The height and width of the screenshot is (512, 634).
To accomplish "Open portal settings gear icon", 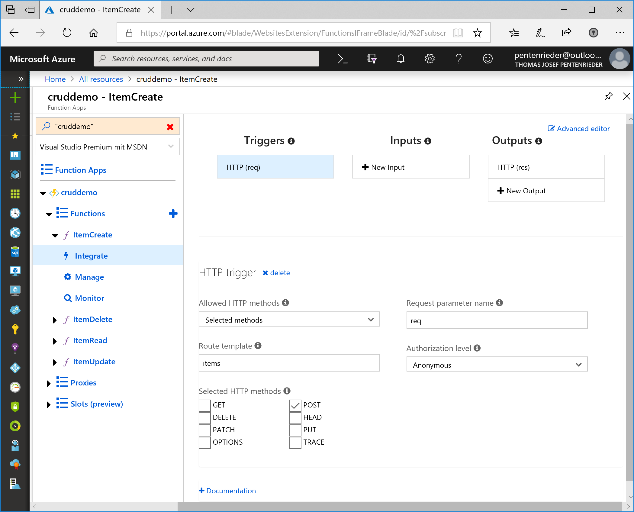I will 430,59.
